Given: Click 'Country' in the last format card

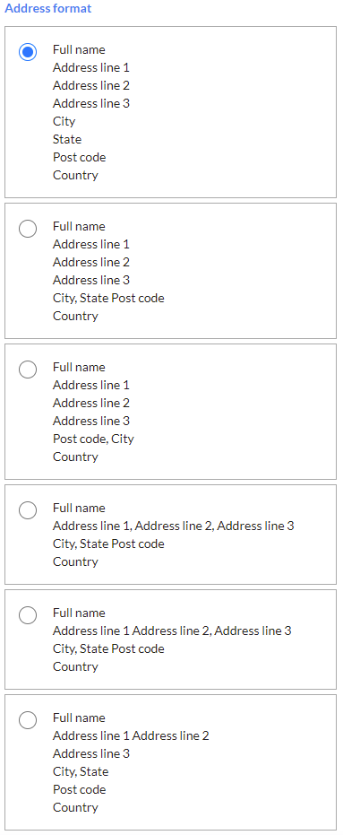Looking at the screenshot, I should (x=75, y=807).
